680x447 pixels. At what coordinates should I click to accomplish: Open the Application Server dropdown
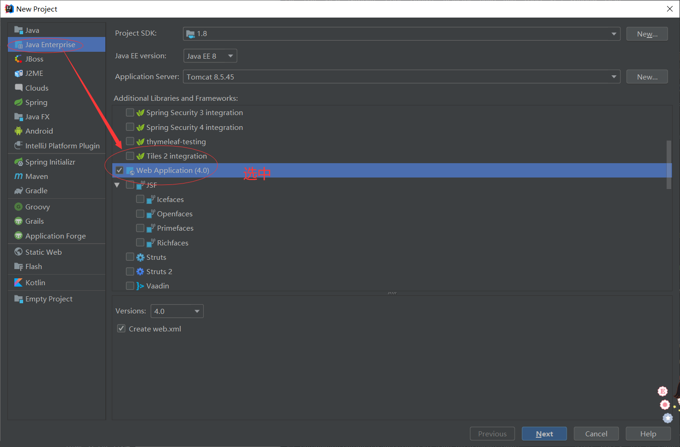click(x=401, y=77)
